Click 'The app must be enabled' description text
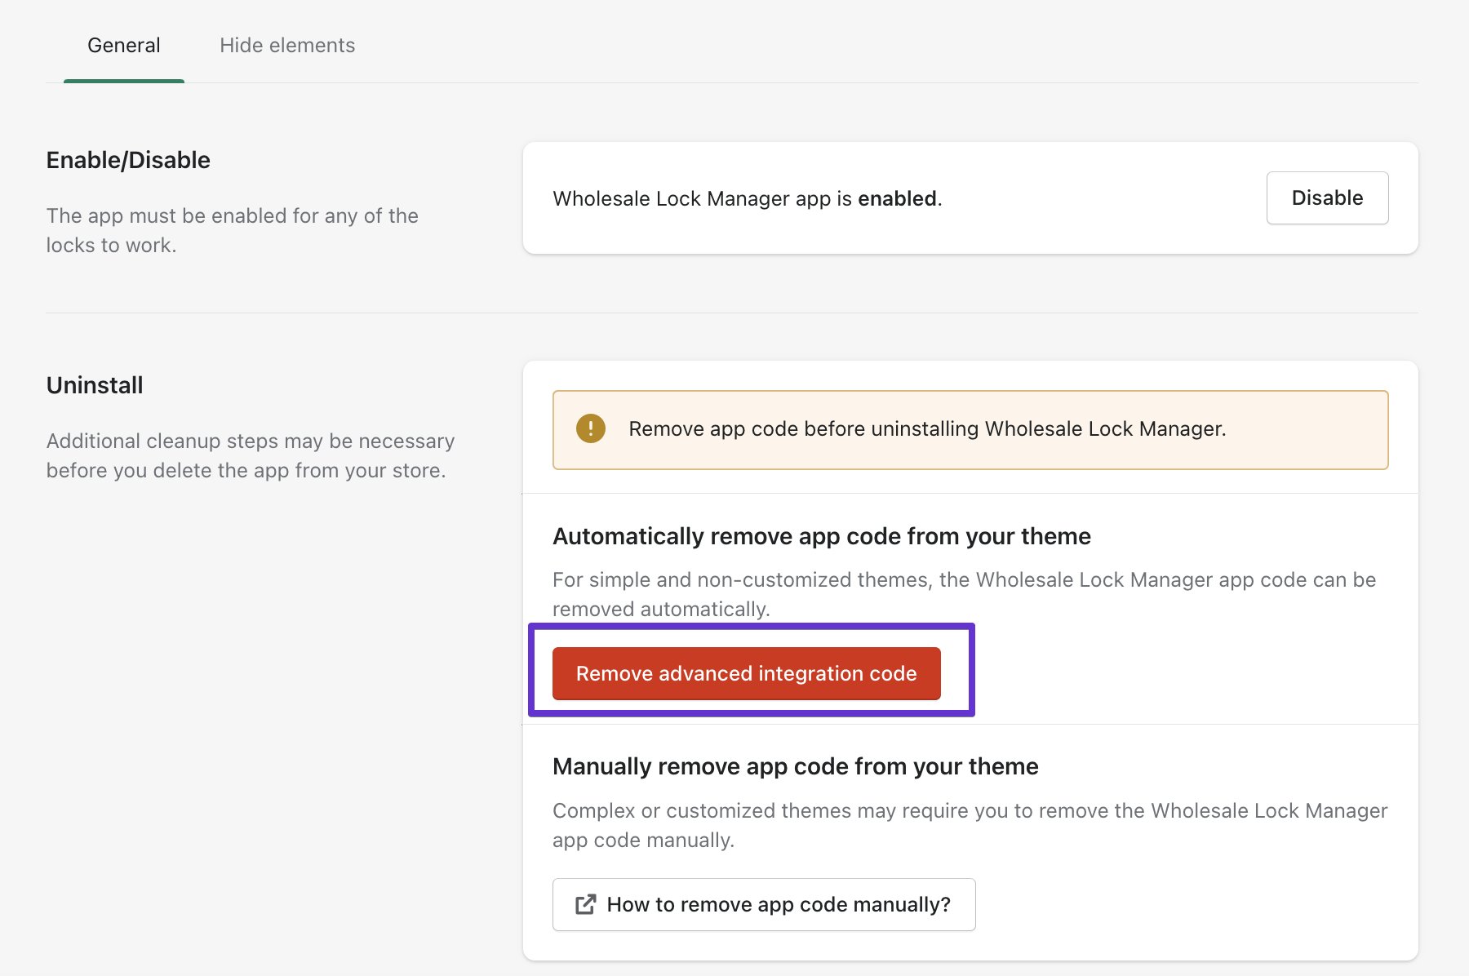Image resolution: width=1469 pixels, height=976 pixels. [233, 230]
